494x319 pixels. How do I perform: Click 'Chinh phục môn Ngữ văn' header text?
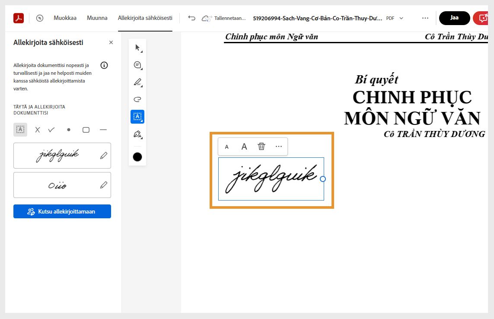click(x=271, y=37)
